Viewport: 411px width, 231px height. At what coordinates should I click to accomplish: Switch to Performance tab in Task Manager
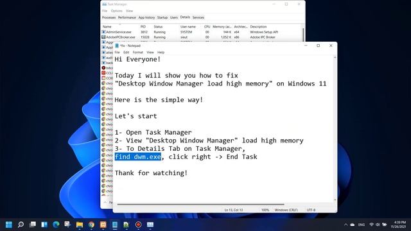tap(127, 17)
